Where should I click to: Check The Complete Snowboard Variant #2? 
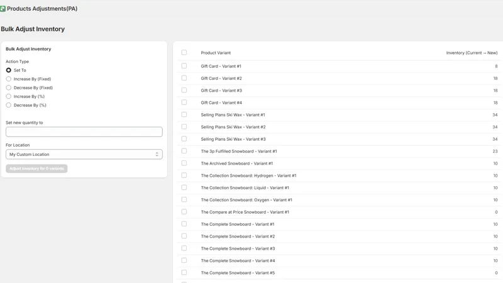[x=184, y=236]
